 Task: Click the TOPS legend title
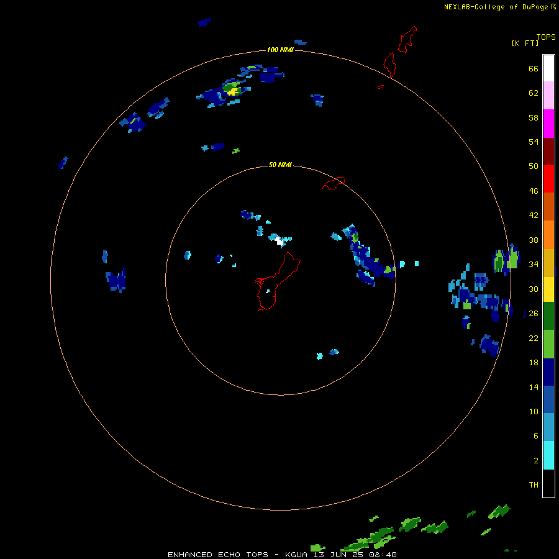click(546, 37)
